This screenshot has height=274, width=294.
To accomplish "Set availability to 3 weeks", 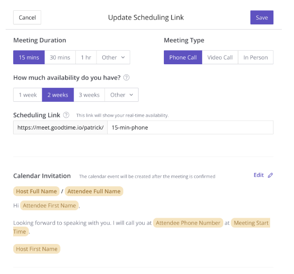I will coord(89,95).
